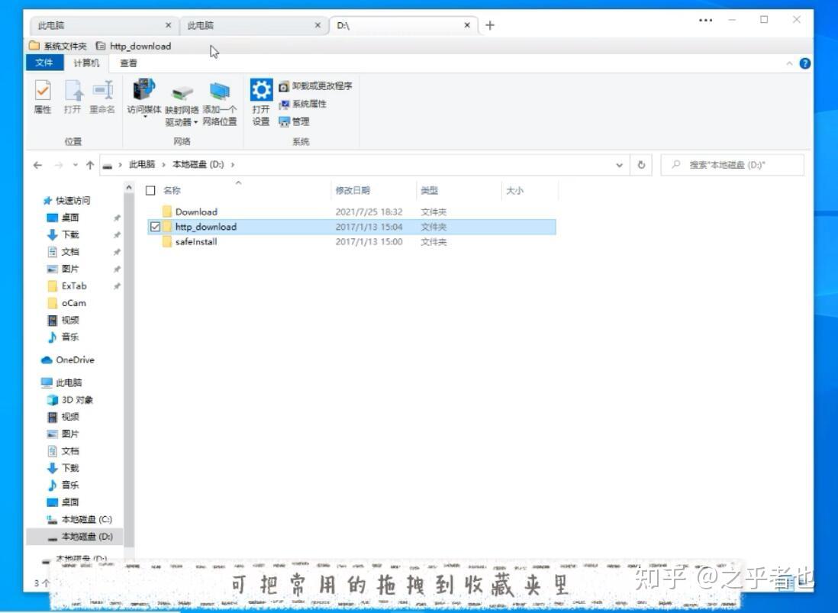Uncheck the http_download folder checkbox
838x613 pixels.
pyautogui.click(x=156, y=227)
